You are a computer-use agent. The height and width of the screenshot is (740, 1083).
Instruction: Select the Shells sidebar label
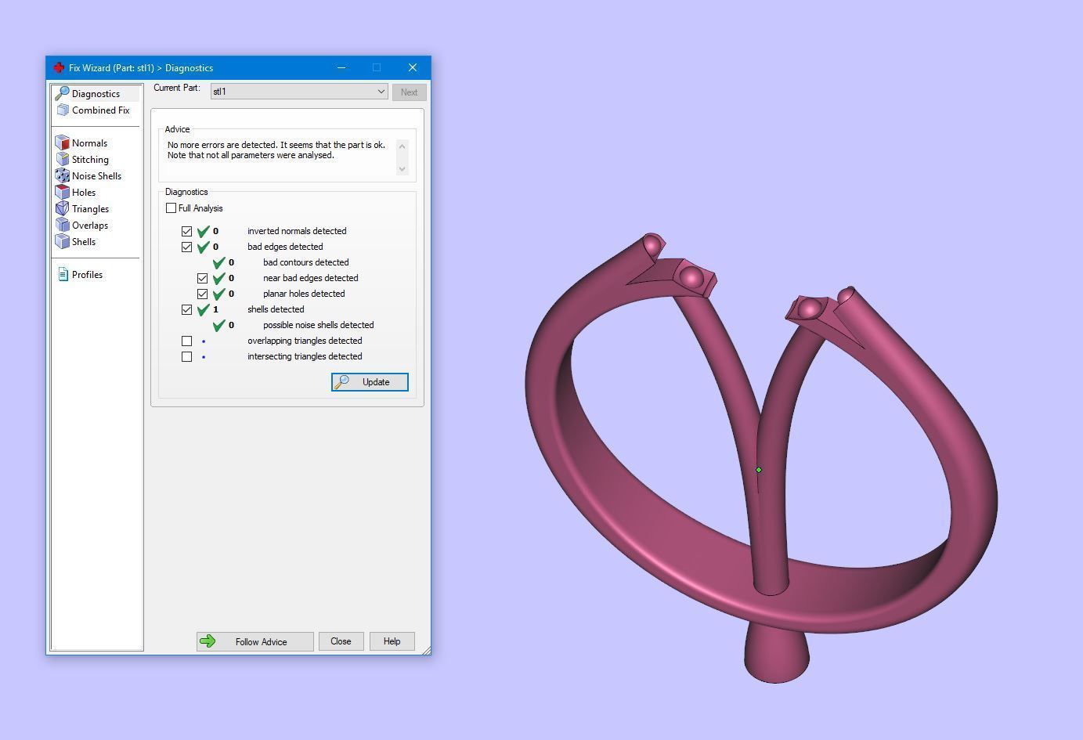(x=84, y=241)
